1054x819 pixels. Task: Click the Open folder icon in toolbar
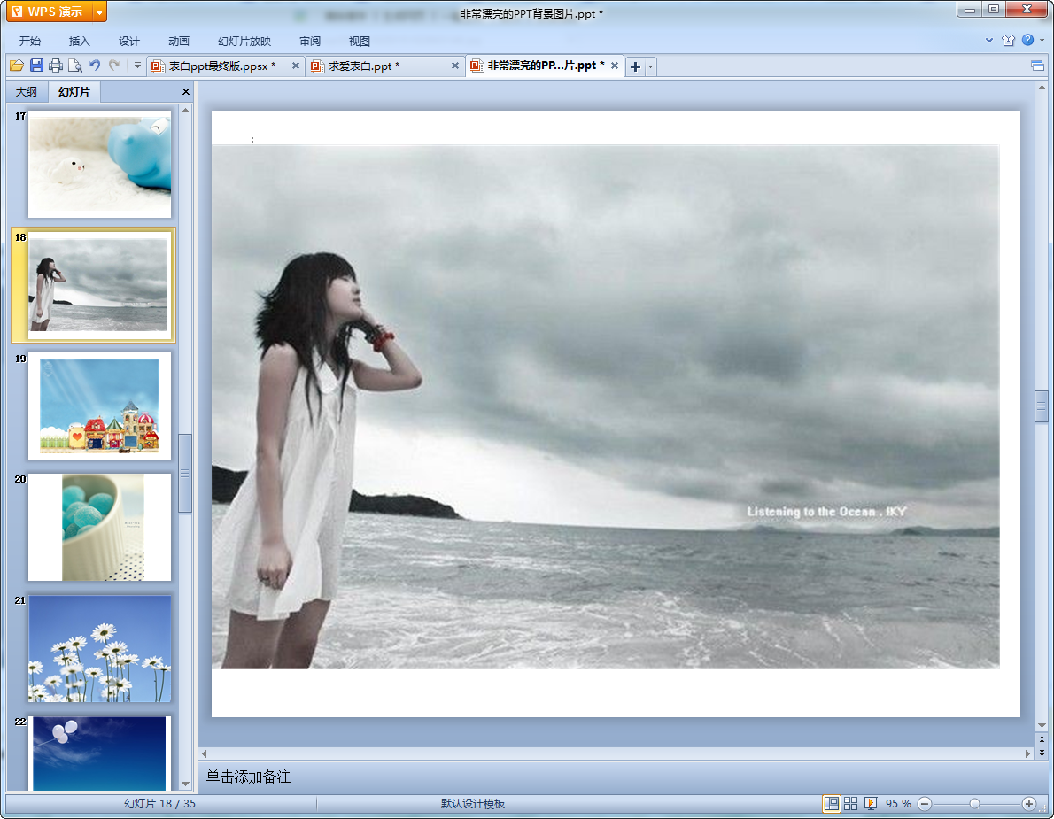(x=16, y=66)
